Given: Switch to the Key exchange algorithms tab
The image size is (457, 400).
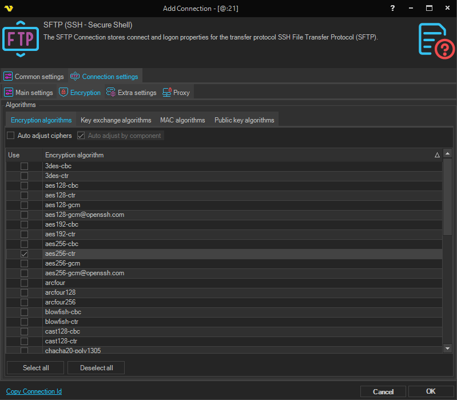Looking at the screenshot, I should pyautogui.click(x=116, y=120).
